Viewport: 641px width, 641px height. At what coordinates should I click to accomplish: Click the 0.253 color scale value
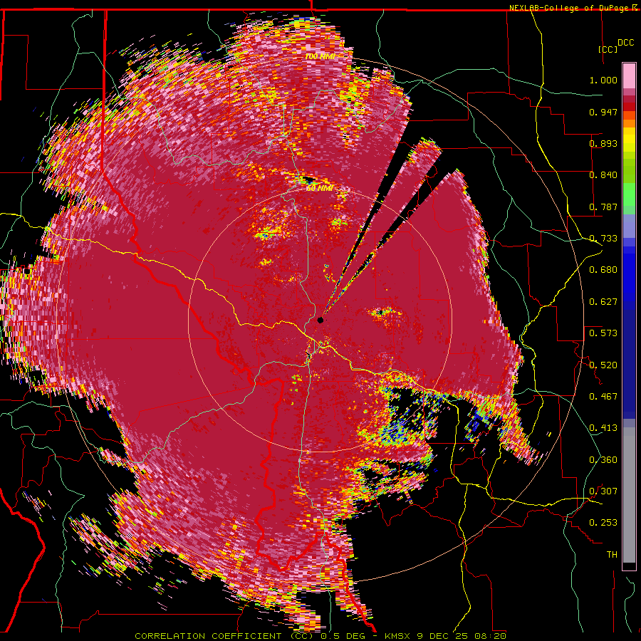coord(603,523)
